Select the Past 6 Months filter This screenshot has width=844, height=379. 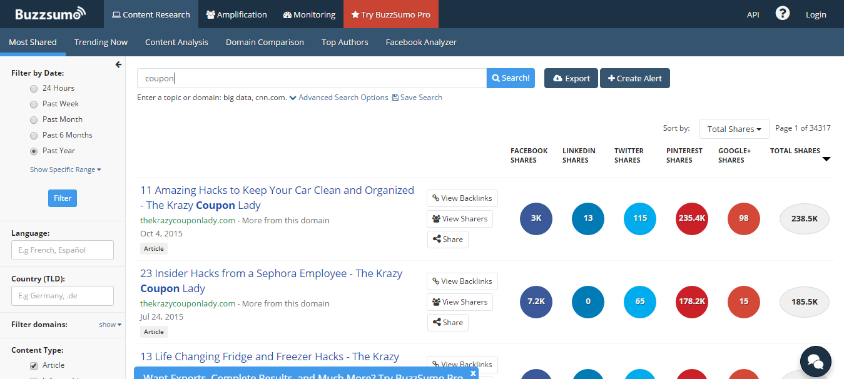(34, 136)
